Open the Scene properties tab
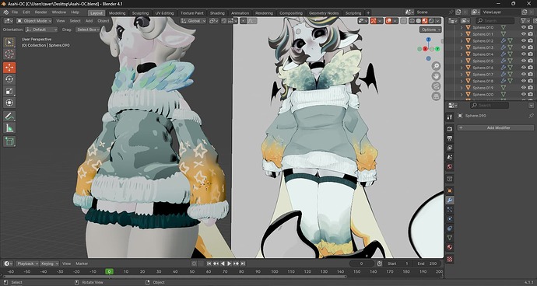This screenshot has height=286, width=537. tap(450, 157)
